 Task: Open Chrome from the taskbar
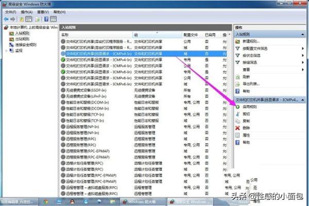[46, 202]
